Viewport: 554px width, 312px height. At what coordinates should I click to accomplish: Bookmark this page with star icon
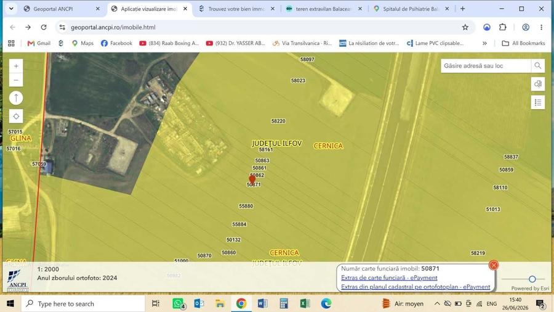point(465,27)
